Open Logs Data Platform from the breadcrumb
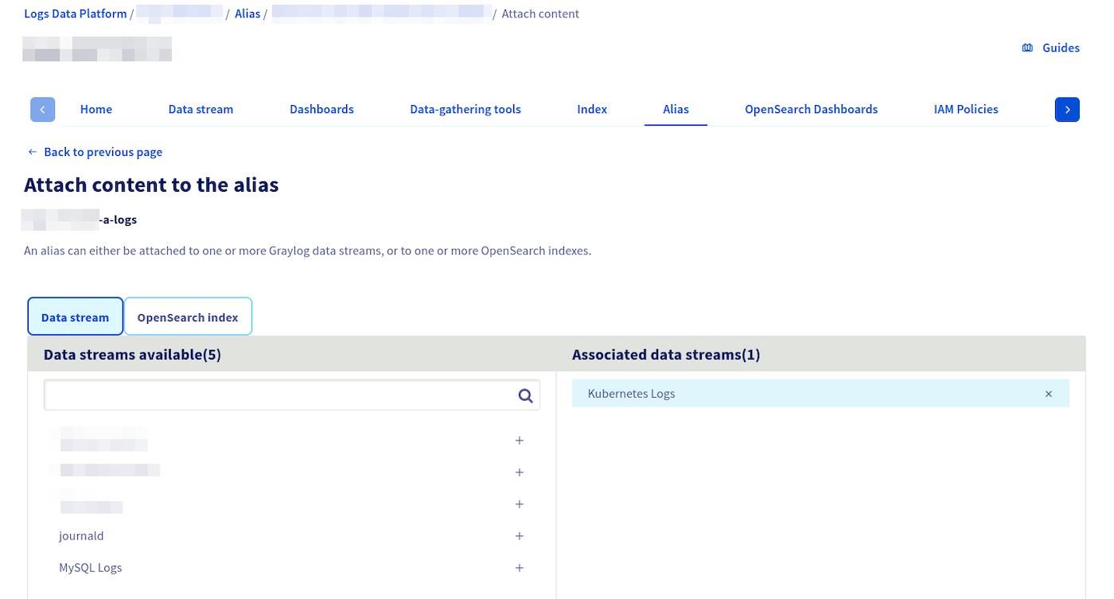The image size is (1114, 599). 75,13
